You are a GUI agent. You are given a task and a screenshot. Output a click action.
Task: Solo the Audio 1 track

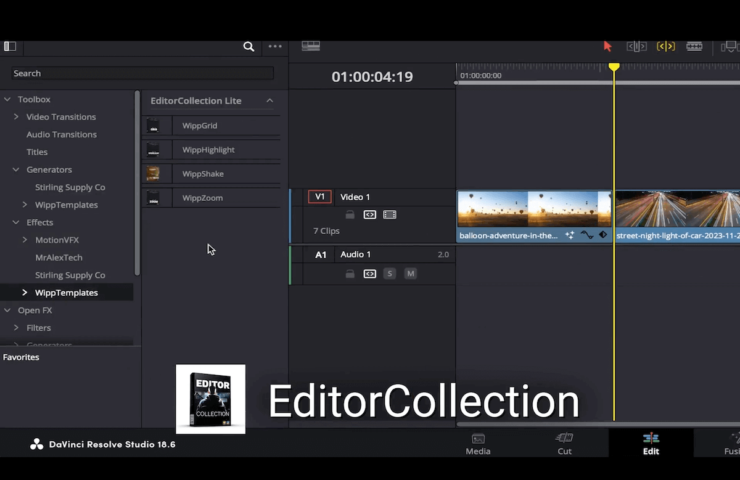click(389, 274)
